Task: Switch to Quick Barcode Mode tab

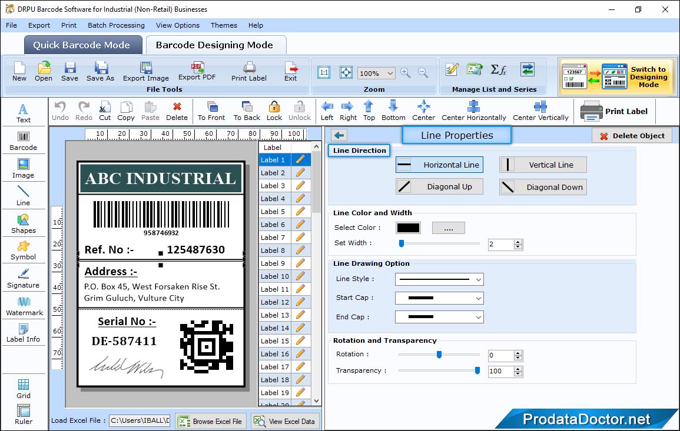Action: (x=82, y=45)
